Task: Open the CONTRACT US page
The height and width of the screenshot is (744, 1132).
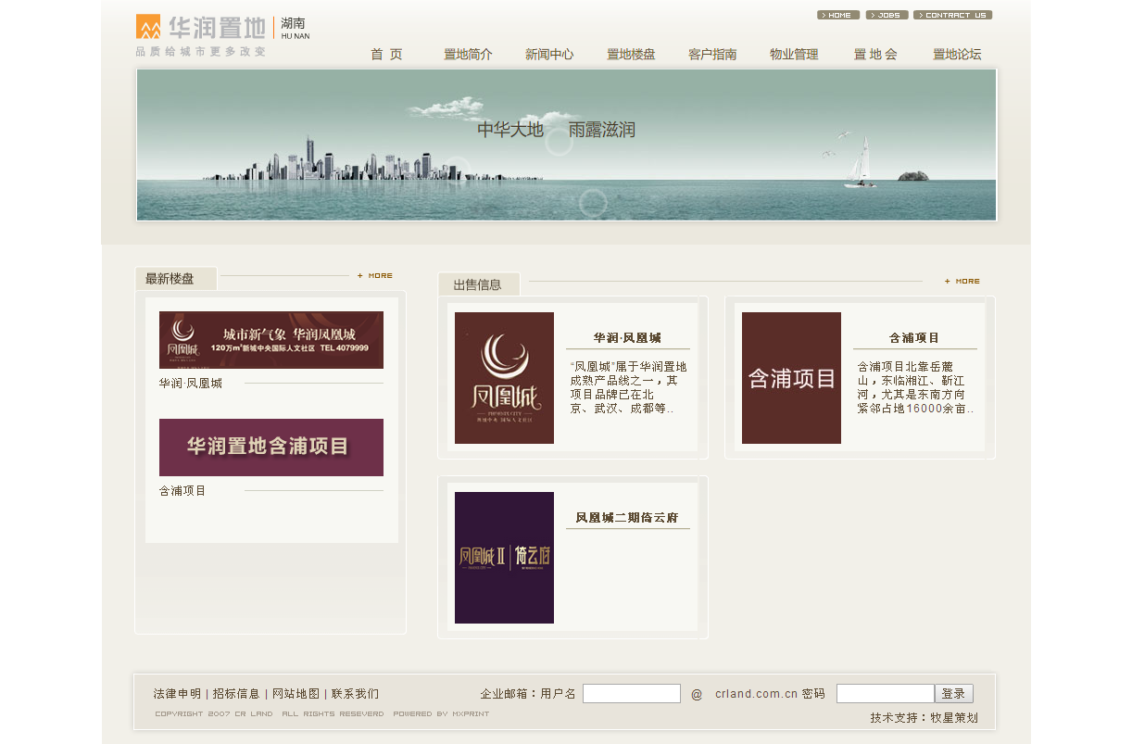Action: click(x=952, y=14)
